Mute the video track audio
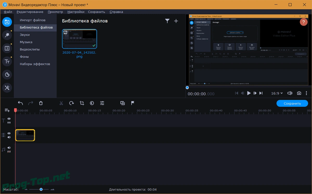 9,137
